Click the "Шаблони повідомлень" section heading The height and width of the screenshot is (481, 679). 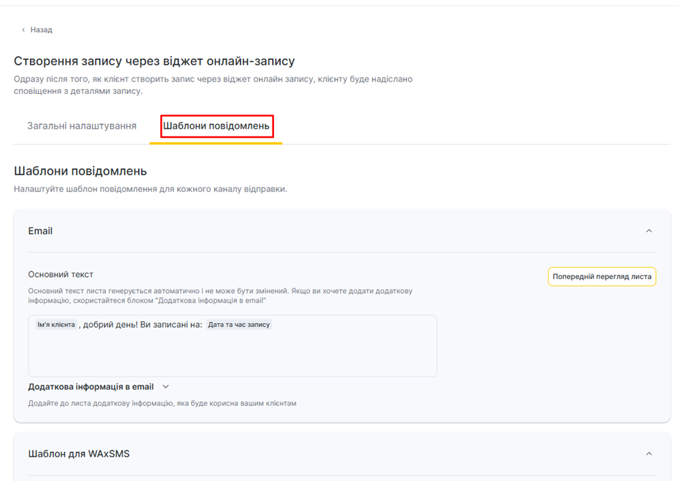tap(80, 171)
